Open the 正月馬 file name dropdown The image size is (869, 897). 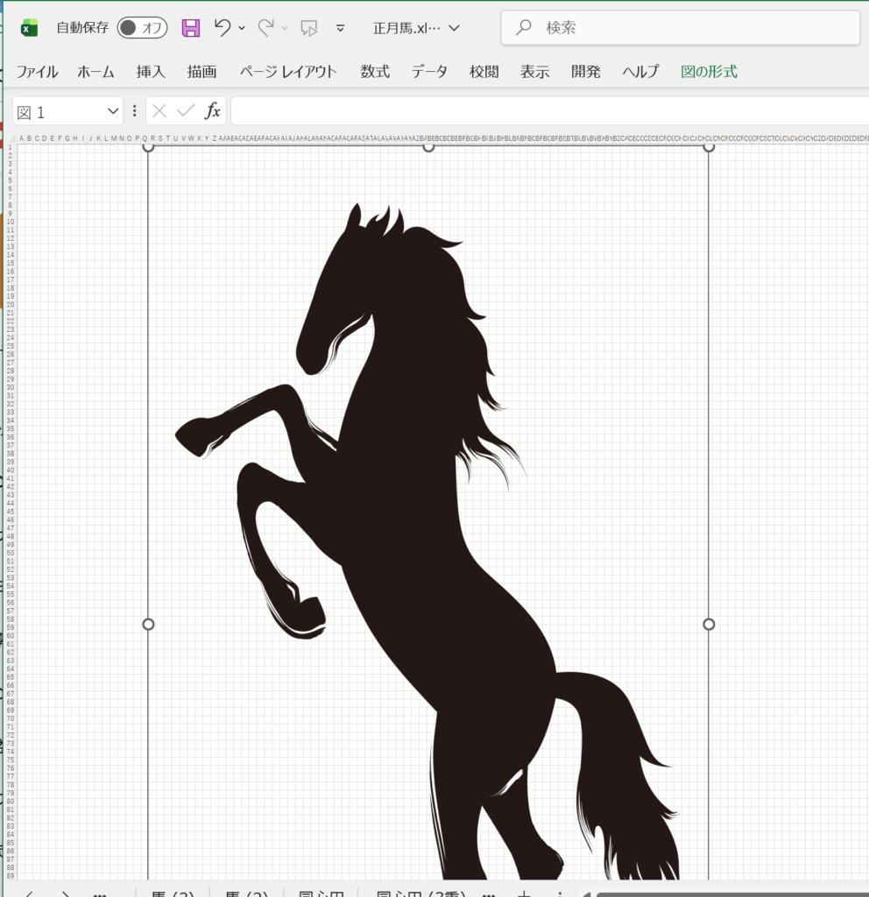pos(454,28)
